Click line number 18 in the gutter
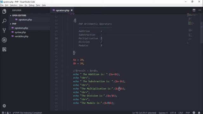Image resolution: width=203 pixels, height=114 pixels. click(x=56, y=38)
